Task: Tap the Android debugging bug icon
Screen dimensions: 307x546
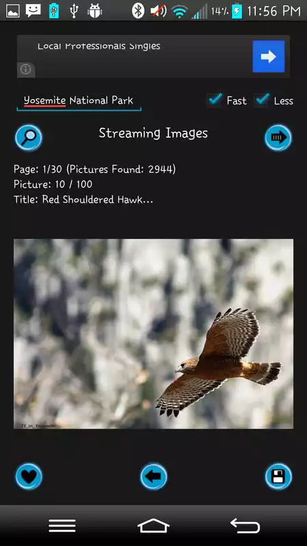Action: [94, 11]
